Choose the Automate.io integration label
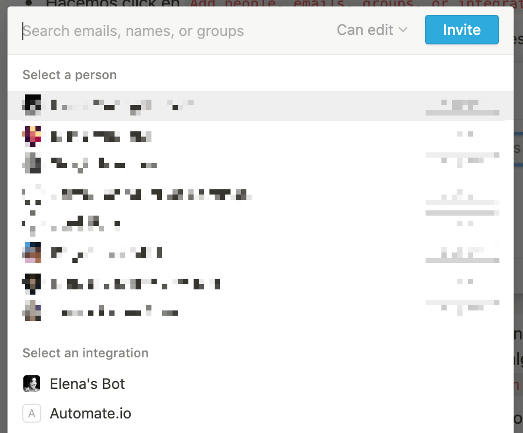The height and width of the screenshot is (433, 523). 90,413
